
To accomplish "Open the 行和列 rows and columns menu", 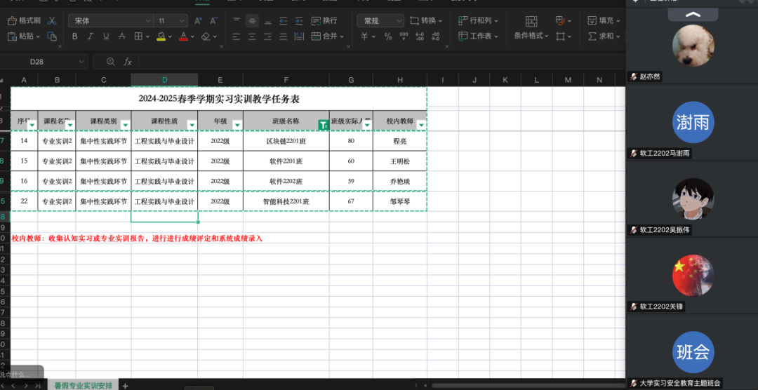I will pos(478,21).
